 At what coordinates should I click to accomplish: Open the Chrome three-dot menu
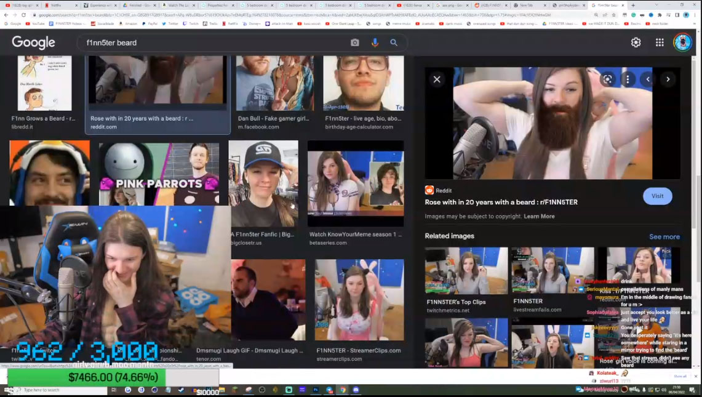pyautogui.click(x=694, y=15)
